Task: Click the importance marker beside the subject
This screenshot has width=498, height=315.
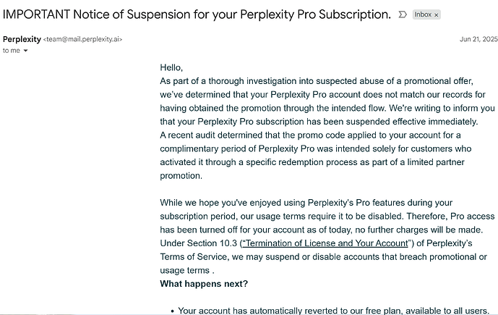Action: pos(403,14)
